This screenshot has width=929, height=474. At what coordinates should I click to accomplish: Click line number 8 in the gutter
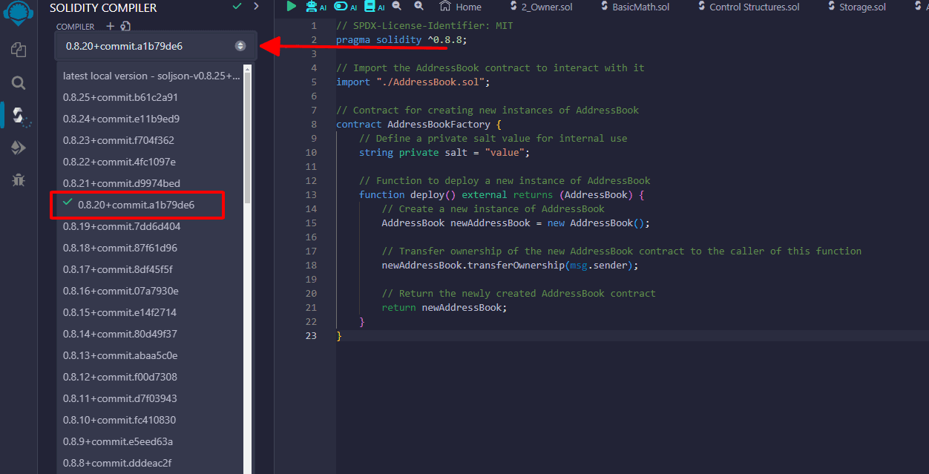[x=314, y=124]
